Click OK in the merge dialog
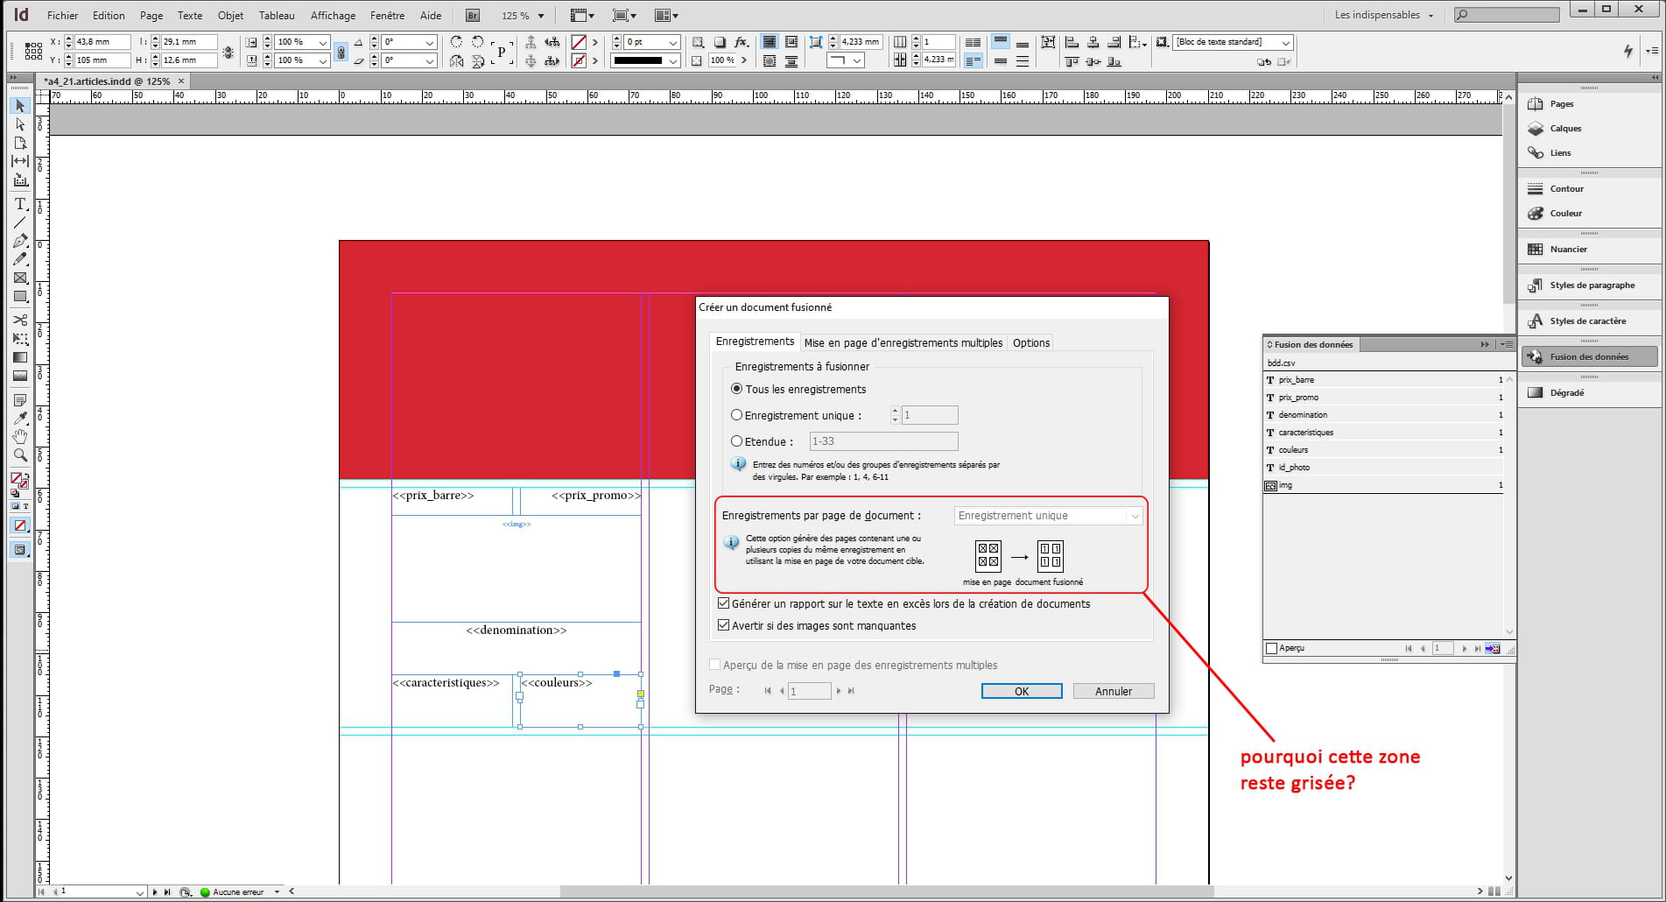This screenshot has height=902, width=1666. pyautogui.click(x=1022, y=691)
